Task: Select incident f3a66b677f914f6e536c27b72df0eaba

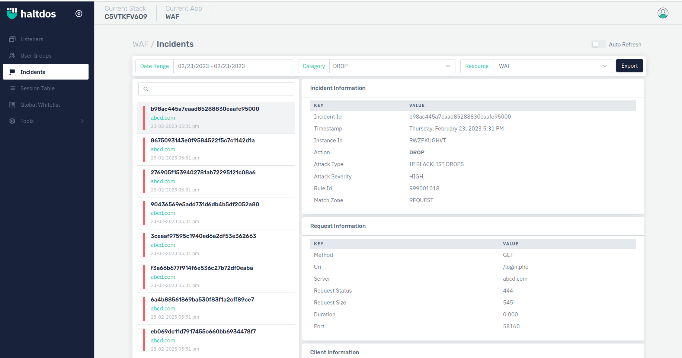Action: (x=216, y=277)
